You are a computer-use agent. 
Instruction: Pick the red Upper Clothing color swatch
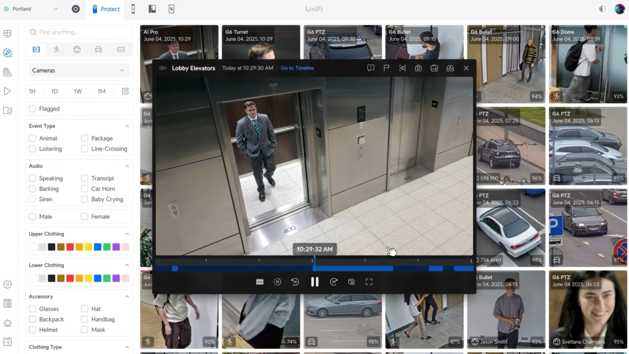pos(70,247)
